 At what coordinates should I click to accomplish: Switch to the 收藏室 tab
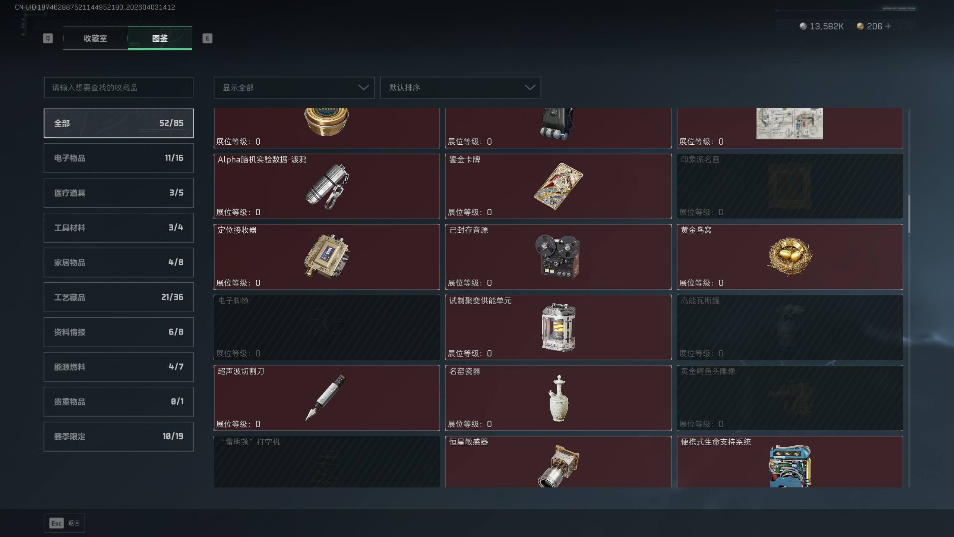95,38
